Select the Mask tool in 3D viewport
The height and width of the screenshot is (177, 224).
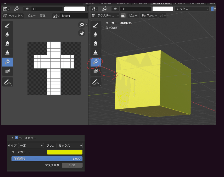pos(96,71)
